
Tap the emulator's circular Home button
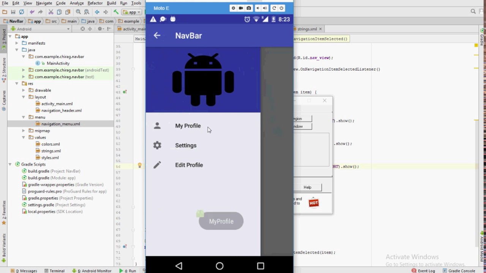pos(219,266)
